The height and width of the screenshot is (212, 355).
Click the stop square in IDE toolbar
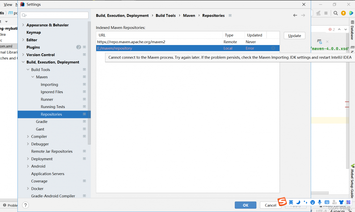tap(326, 13)
